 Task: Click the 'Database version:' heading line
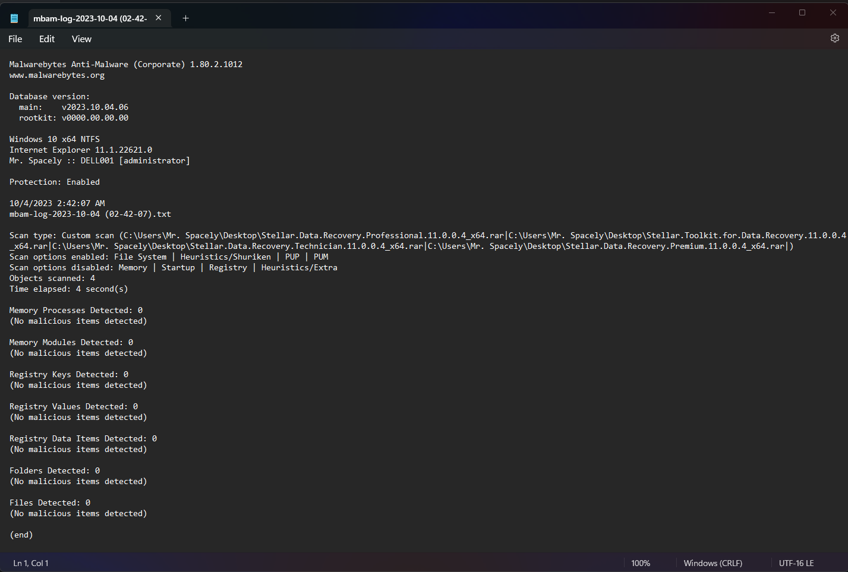50,97
